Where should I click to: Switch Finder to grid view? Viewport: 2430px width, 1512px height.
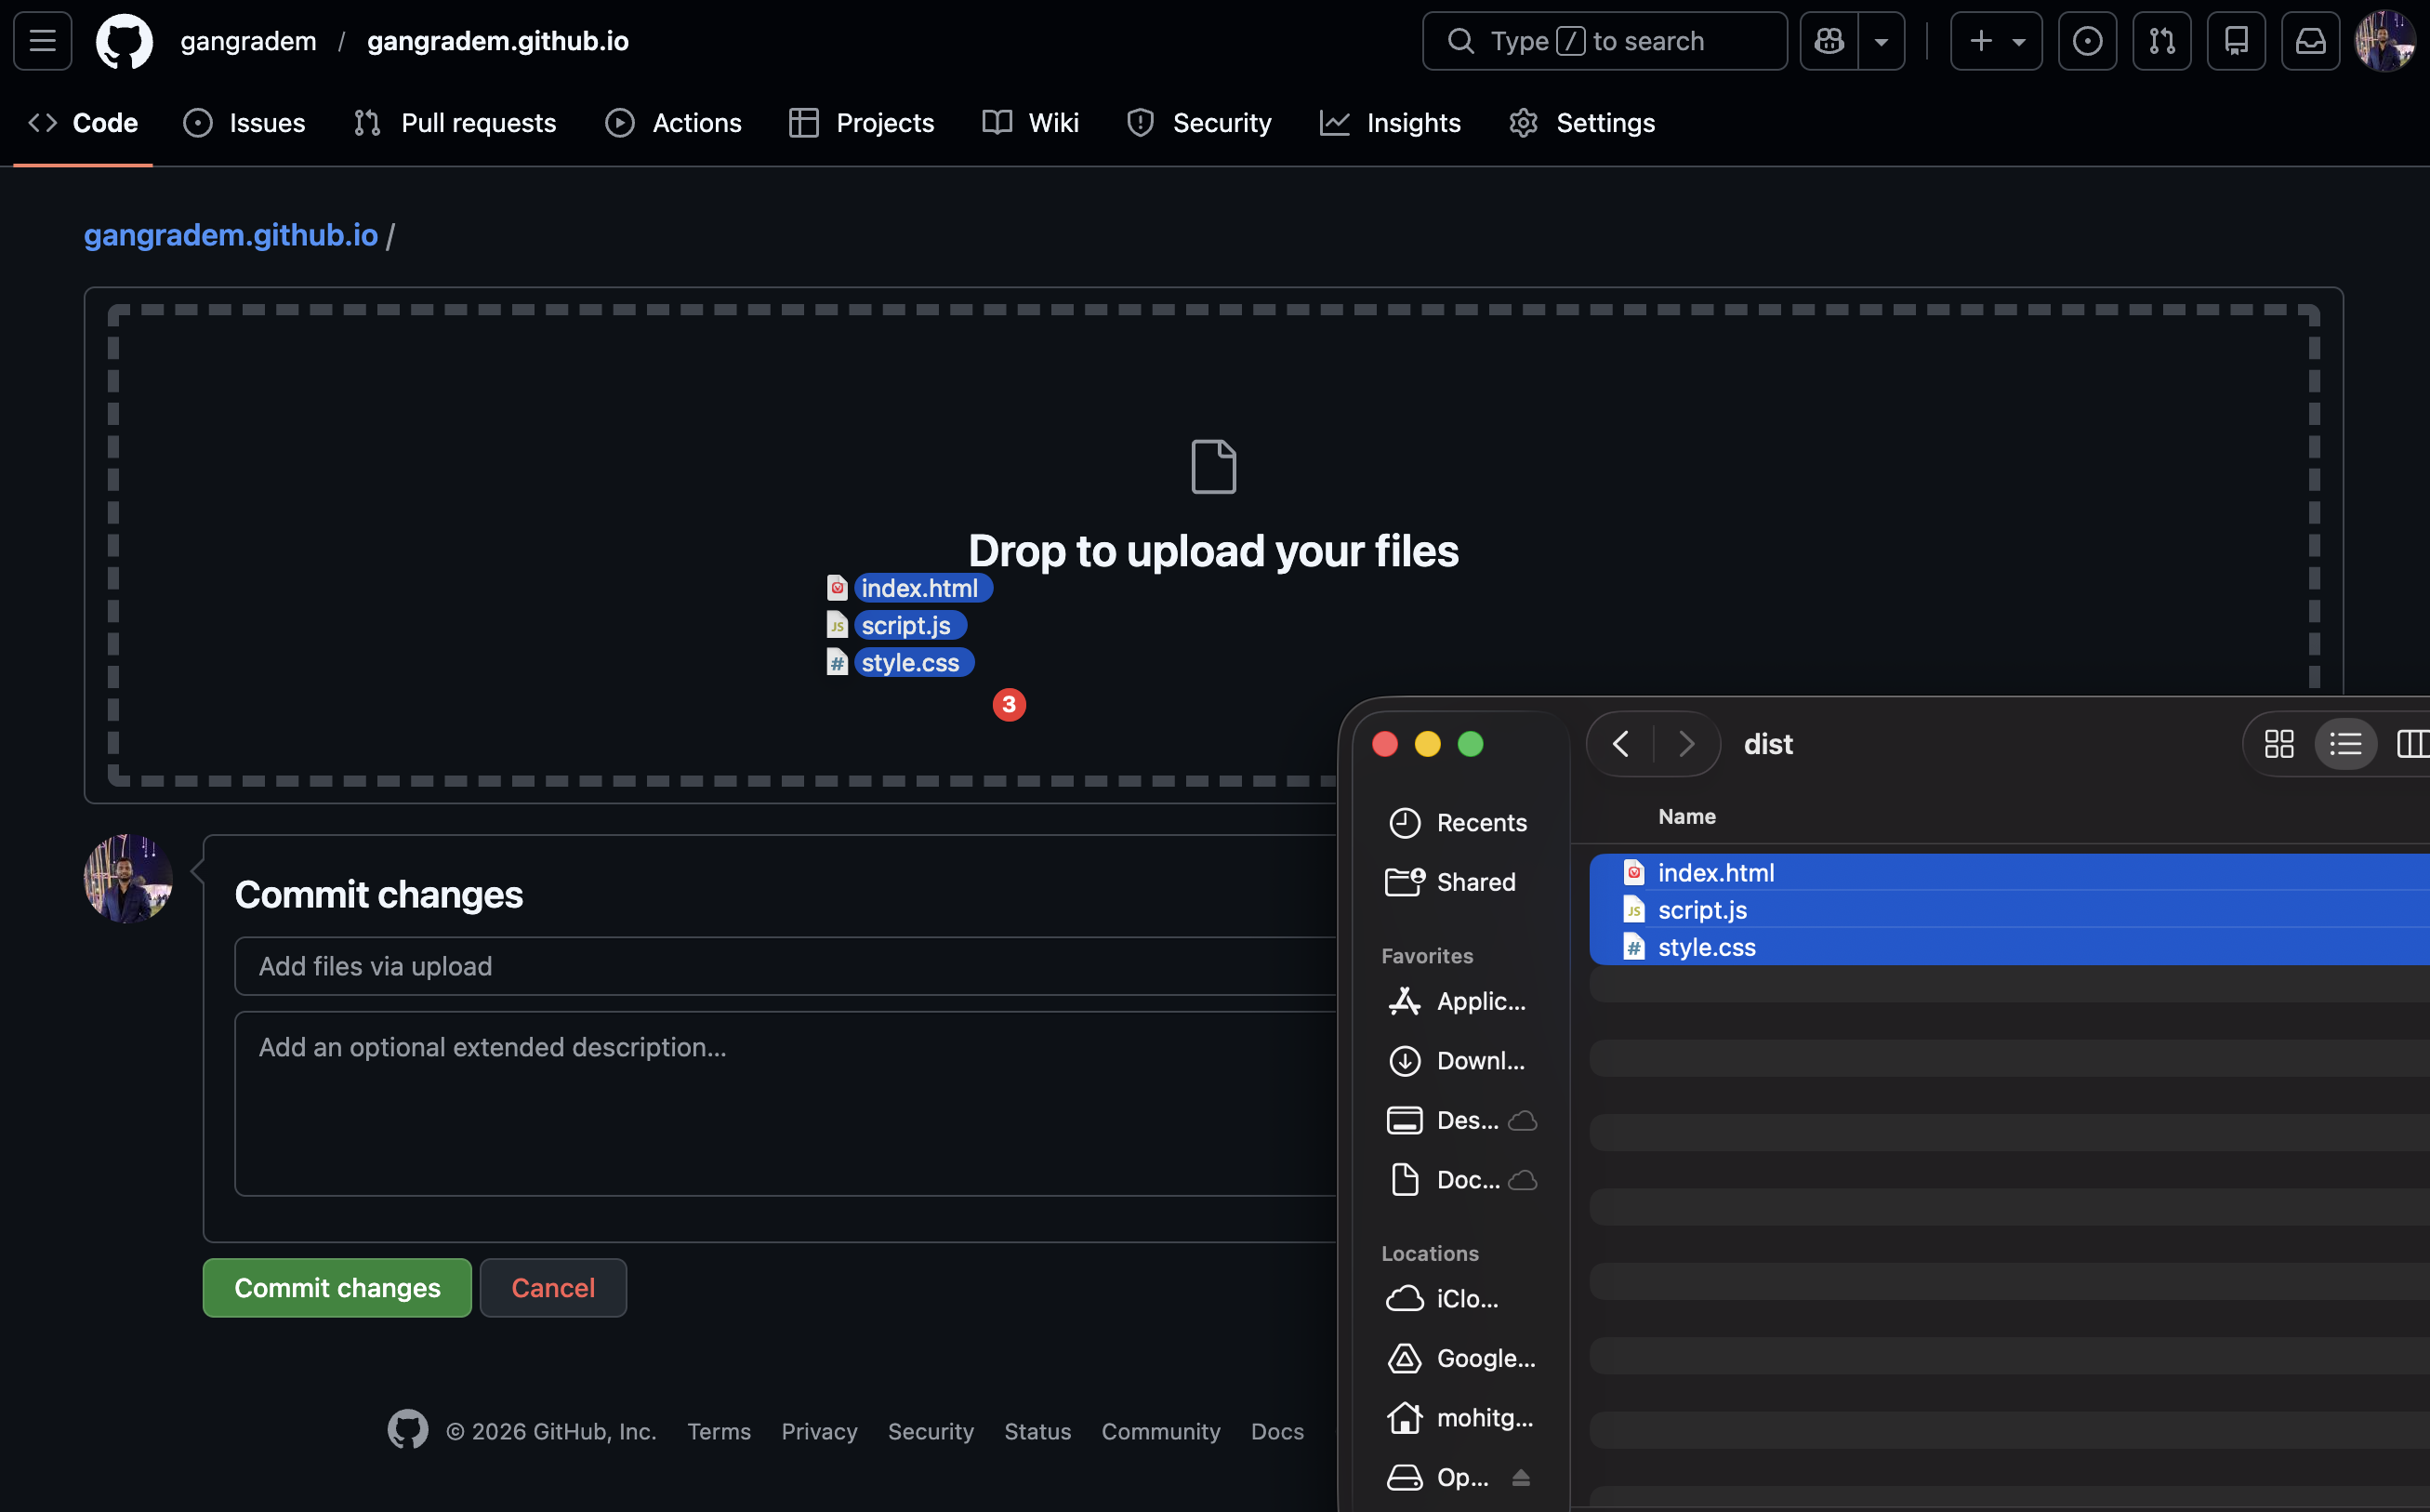2279,744
